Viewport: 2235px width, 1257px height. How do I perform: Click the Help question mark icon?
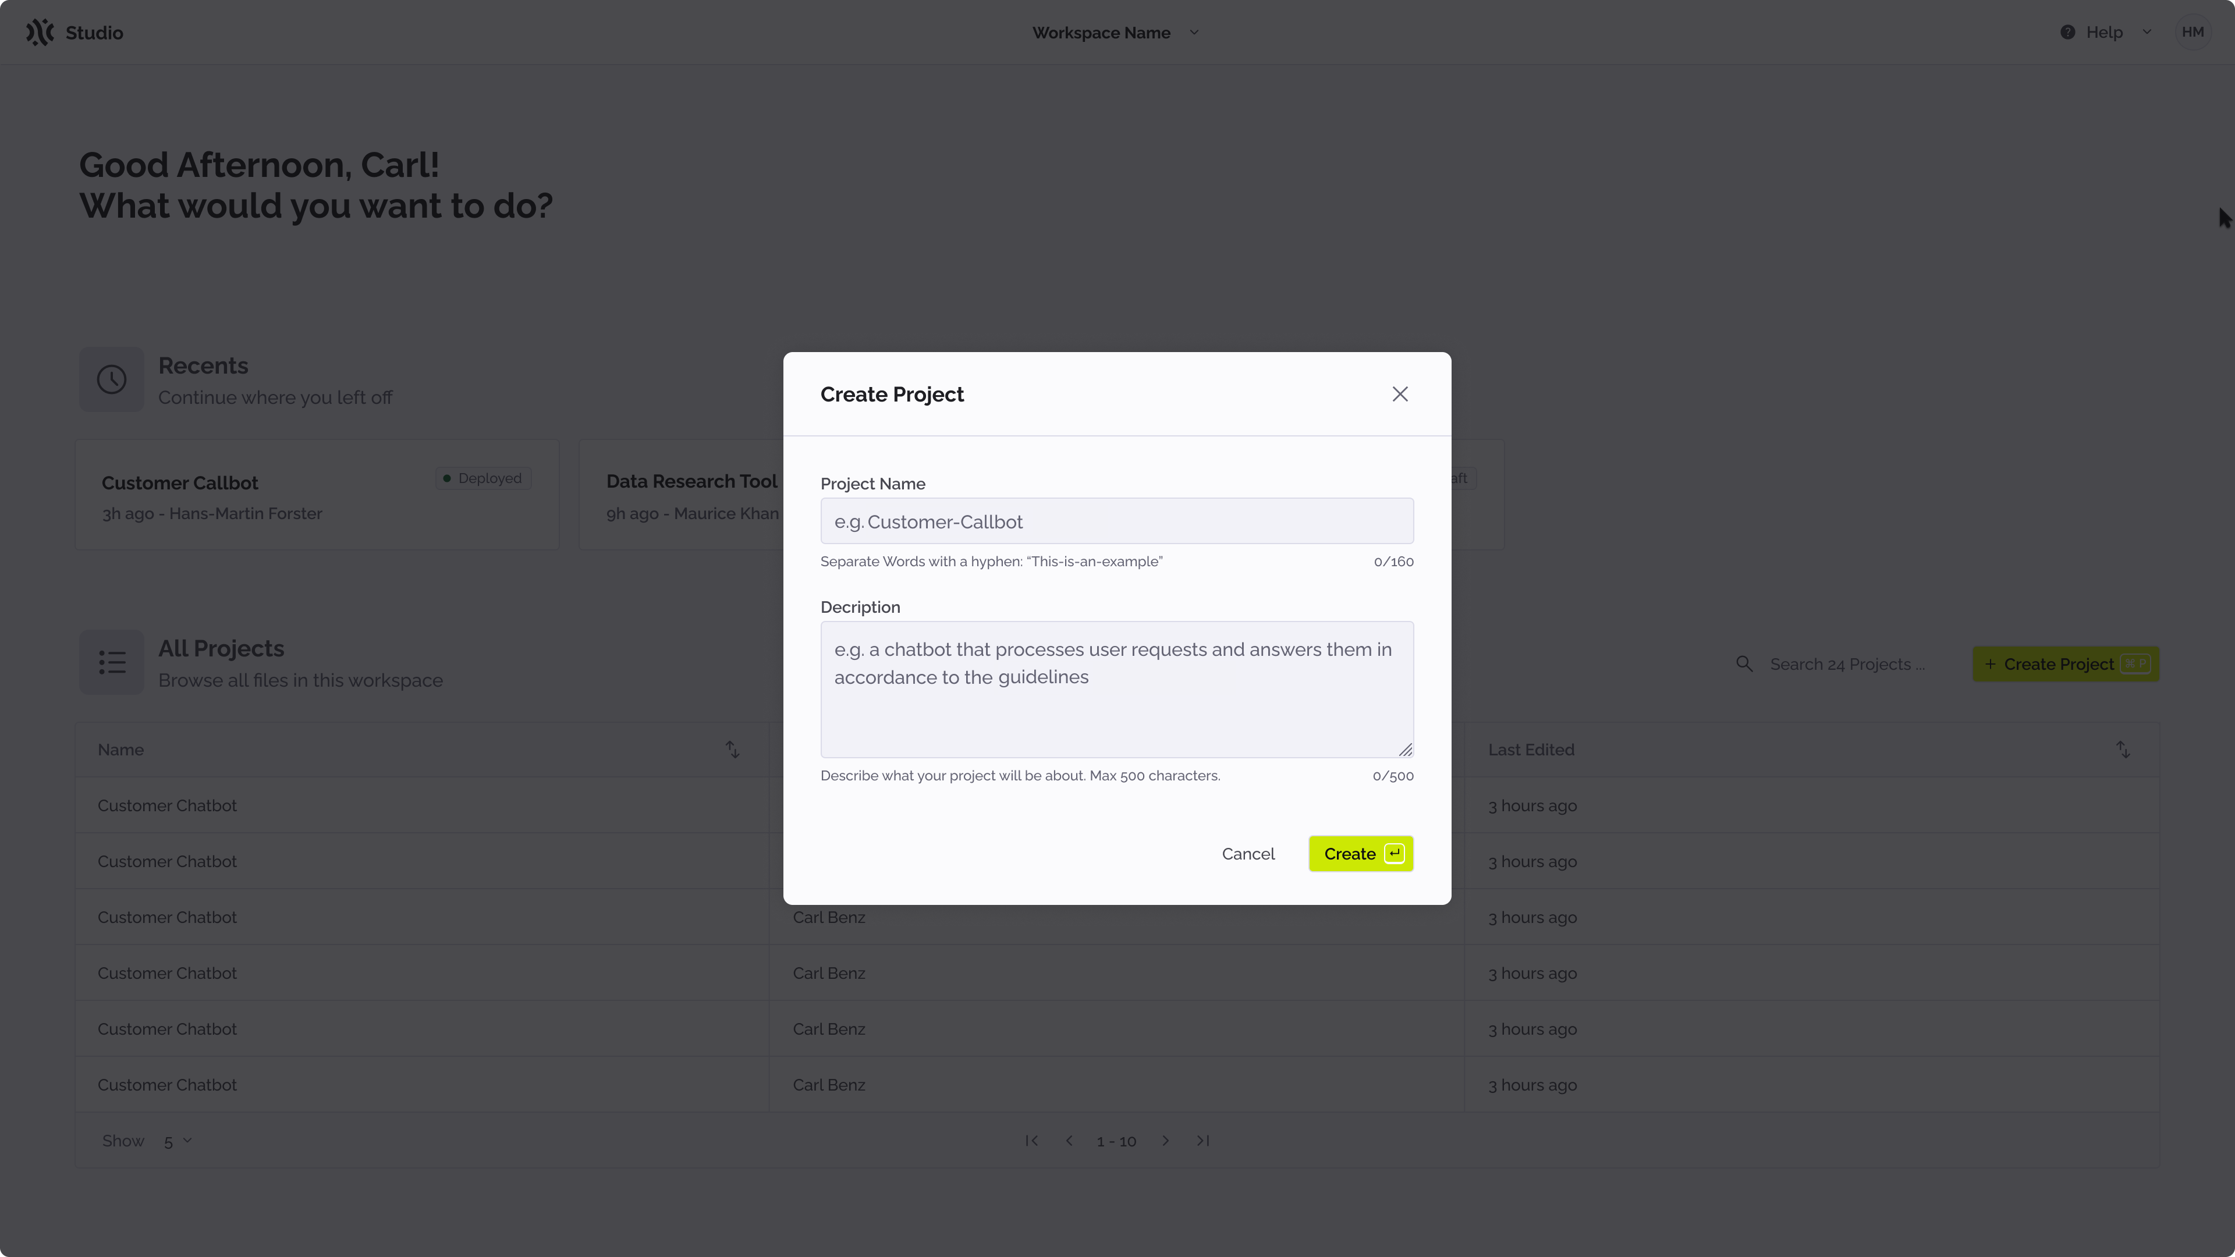(x=2067, y=32)
